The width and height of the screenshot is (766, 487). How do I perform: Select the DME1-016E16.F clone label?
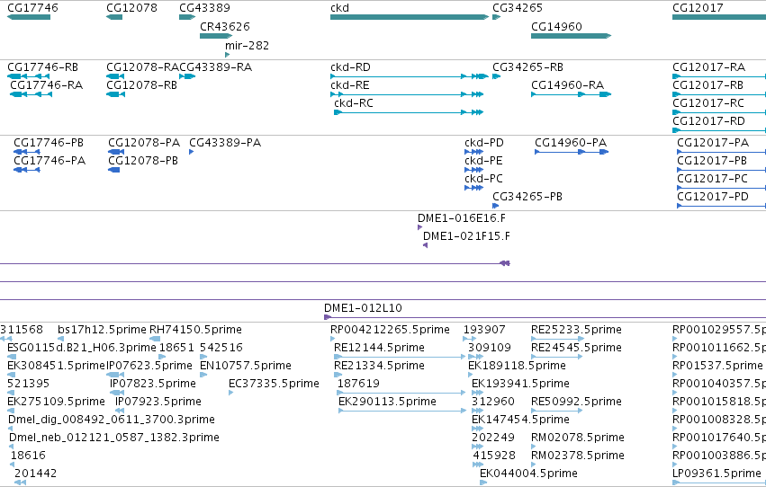[x=462, y=218]
